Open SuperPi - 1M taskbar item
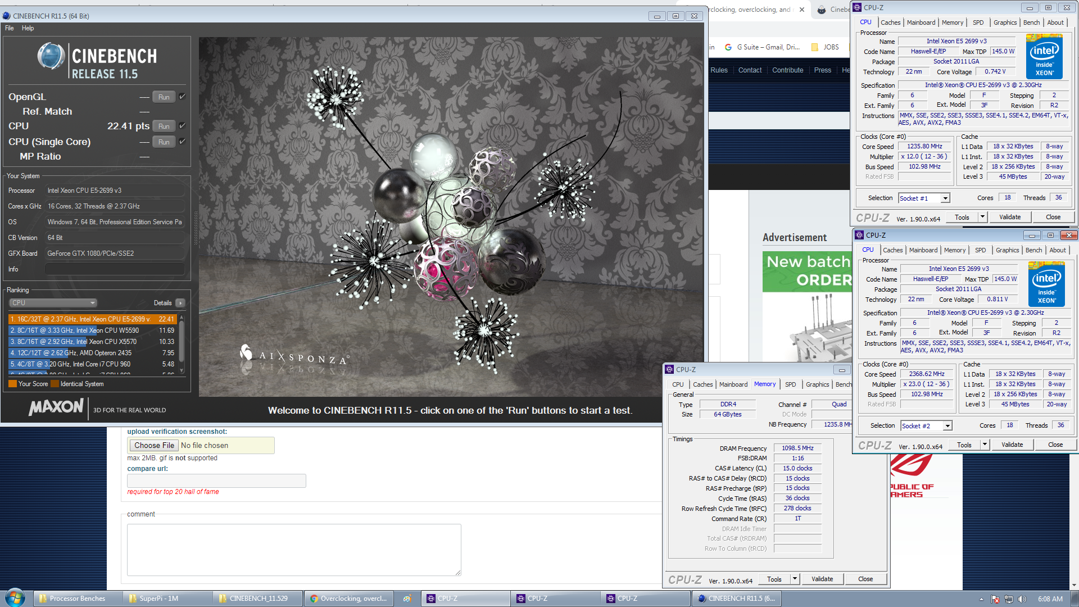1079x607 pixels. tap(167, 599)
